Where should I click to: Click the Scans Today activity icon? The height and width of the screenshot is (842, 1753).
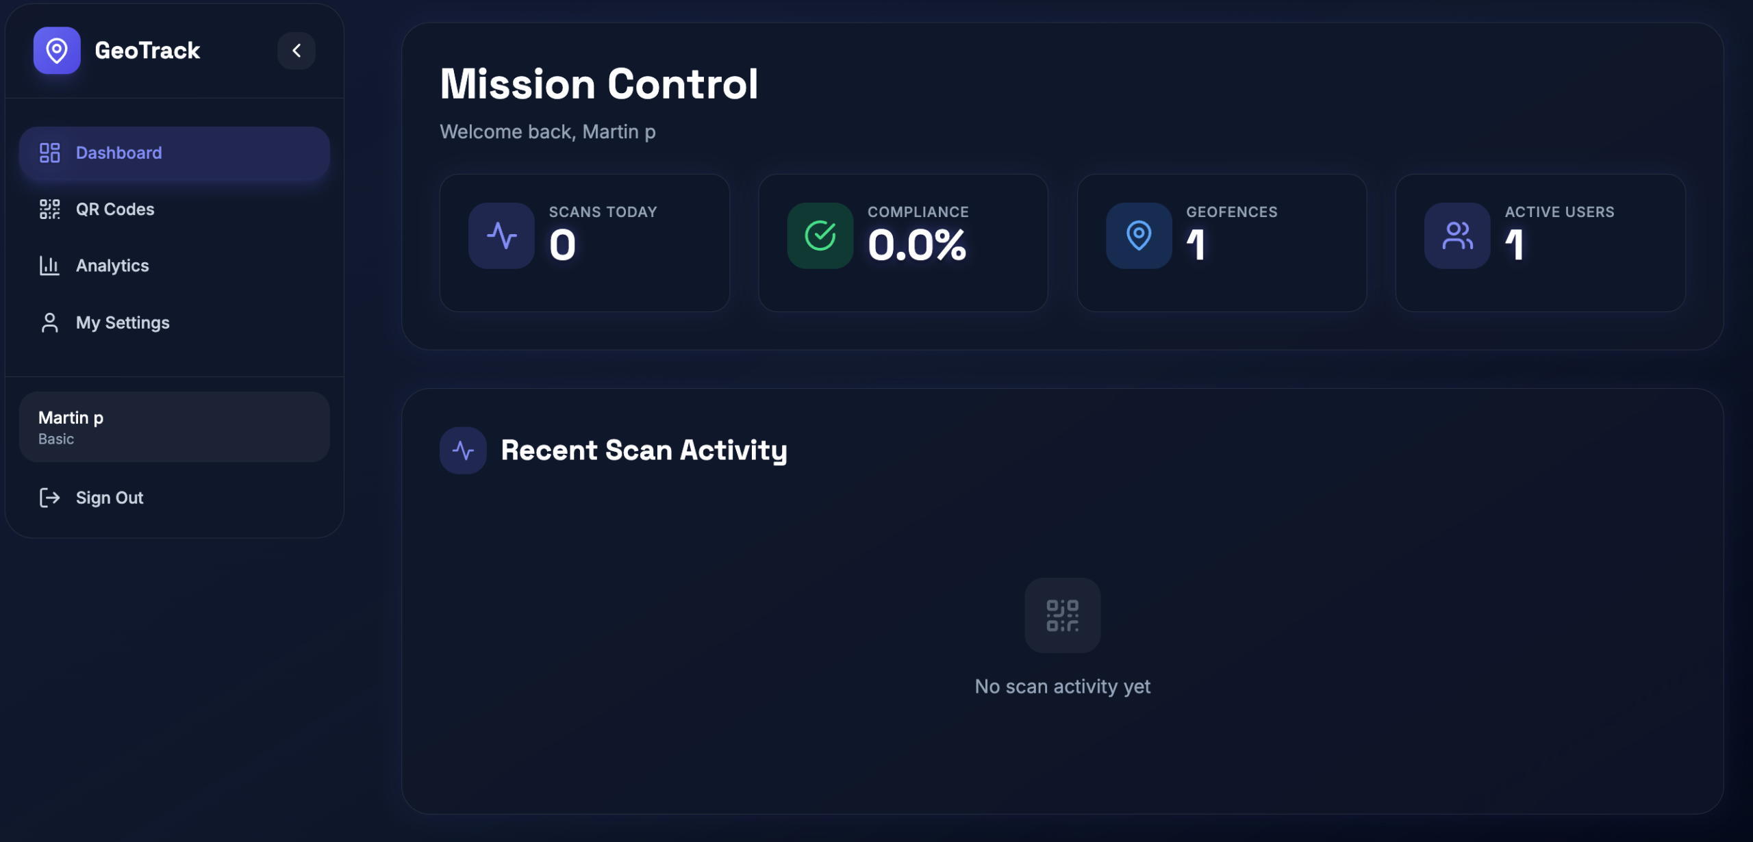pos(501,235)
